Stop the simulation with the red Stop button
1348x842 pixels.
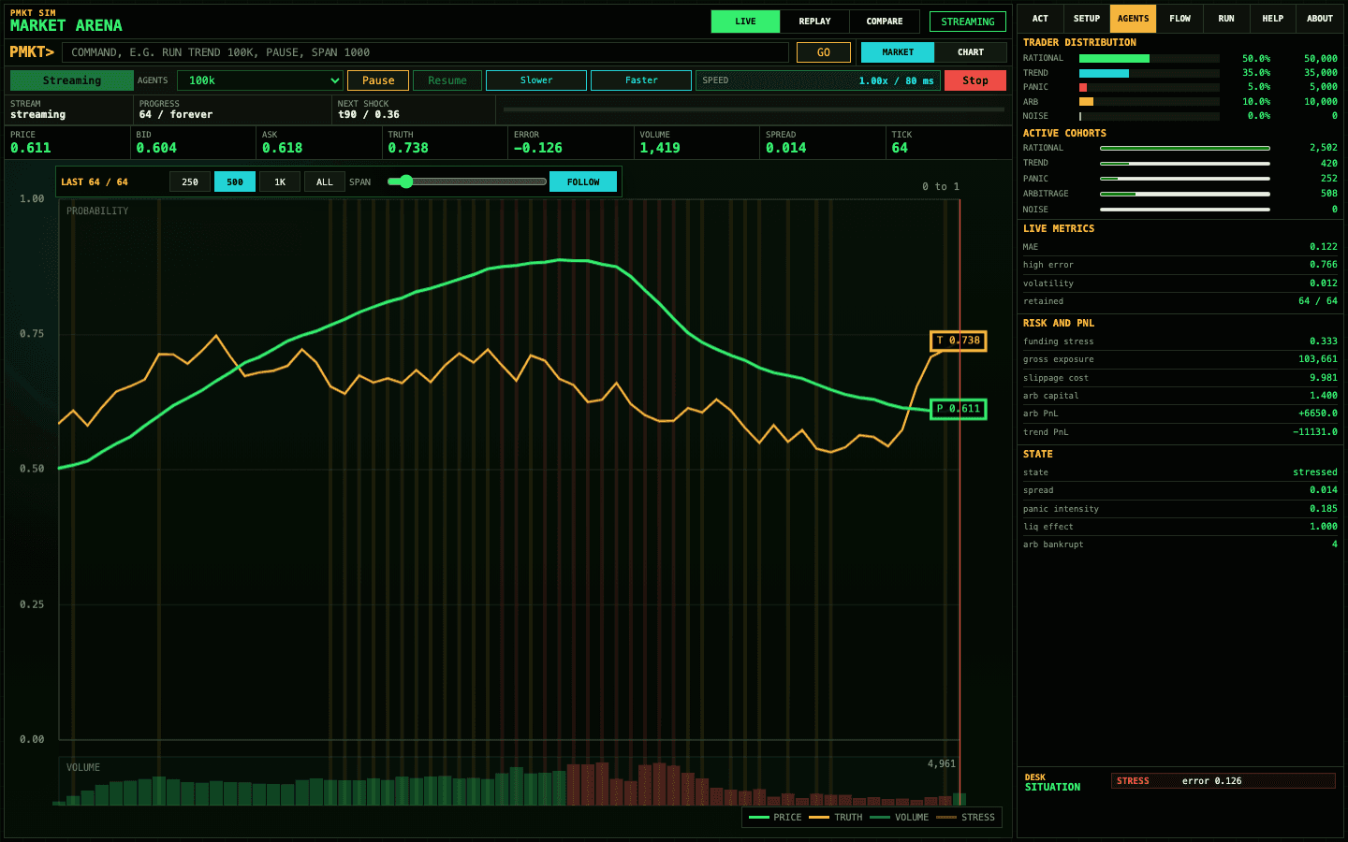click(x=975, y=80)
